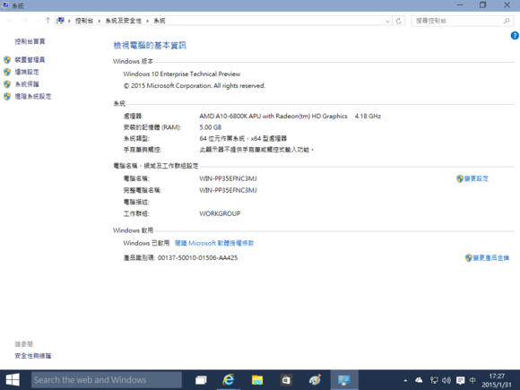Viewport: 520px width, 390px height.
Task: Click the computer icon in address bar
Action: [x=60, y=21]
